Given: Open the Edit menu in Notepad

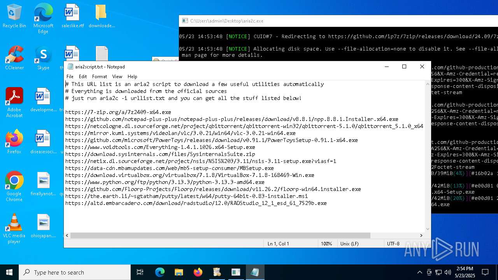Looking at the screenshot, I should 83,77.
